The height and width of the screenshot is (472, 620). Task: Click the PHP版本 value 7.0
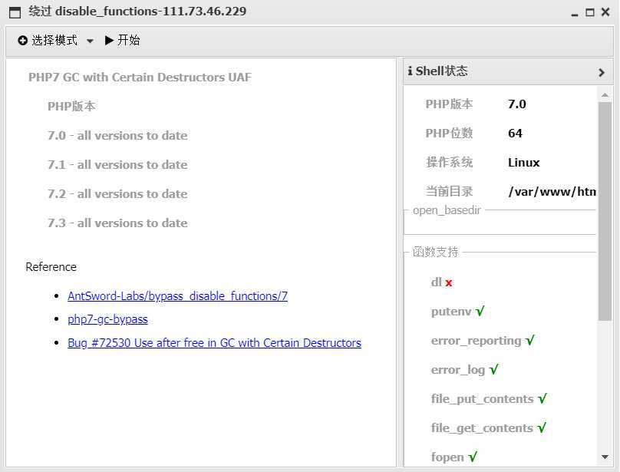point(517,104)
